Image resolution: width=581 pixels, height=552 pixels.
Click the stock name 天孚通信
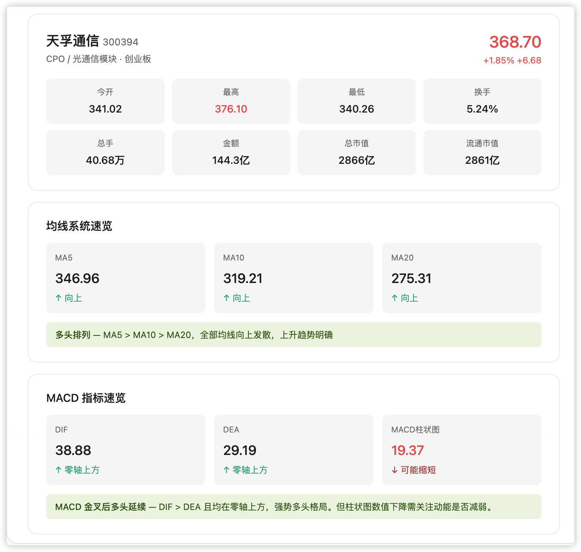pos(72,41)
